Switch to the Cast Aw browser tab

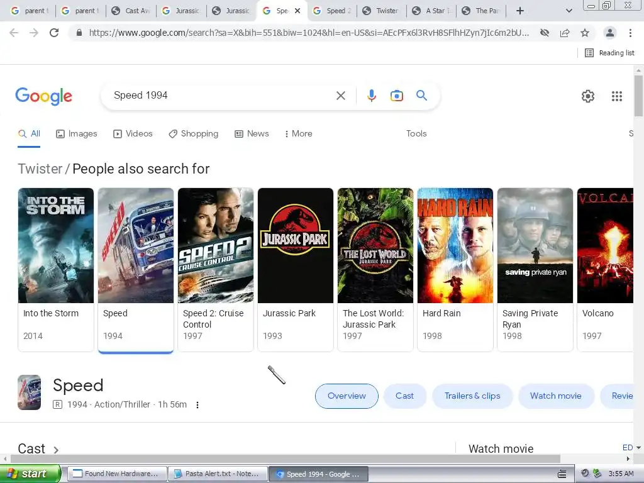coord(131,11)
